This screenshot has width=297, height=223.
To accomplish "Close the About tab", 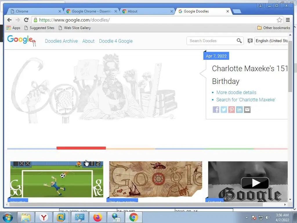I will 172,11.
